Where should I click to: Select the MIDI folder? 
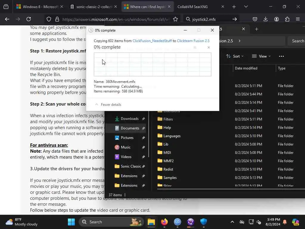pyautogui.click(x=164, y=152)
